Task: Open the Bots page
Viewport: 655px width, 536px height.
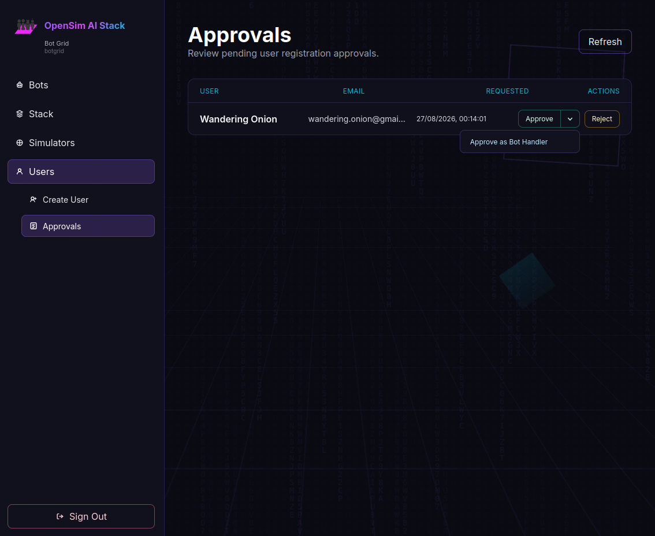Action: click(81, 85)
